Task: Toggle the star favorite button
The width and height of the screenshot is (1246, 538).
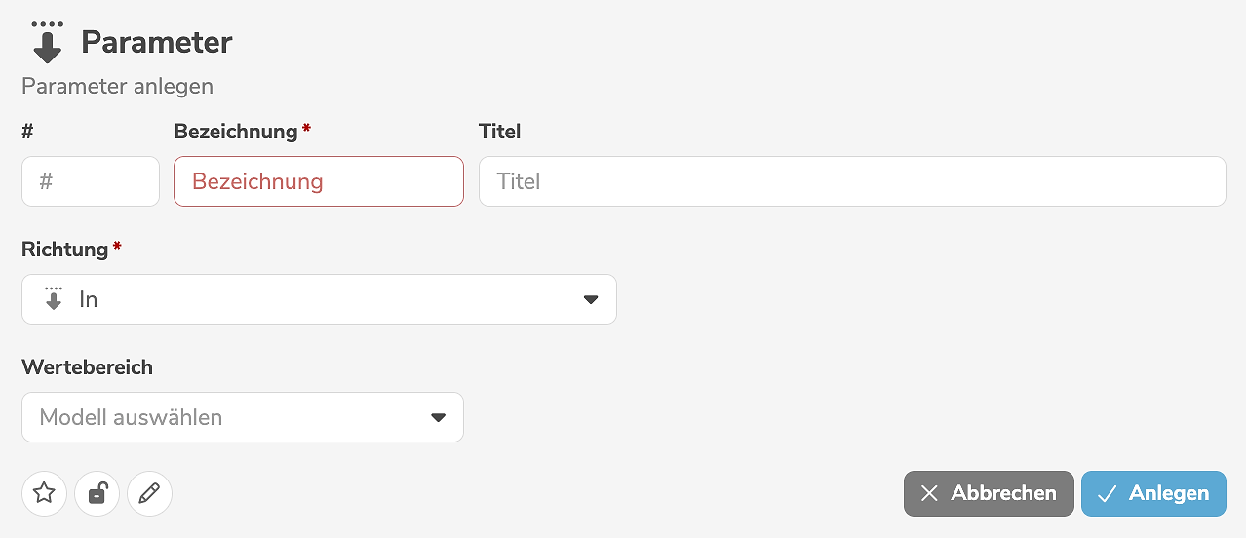Action: pyautogui.click(x=44, y=493)
